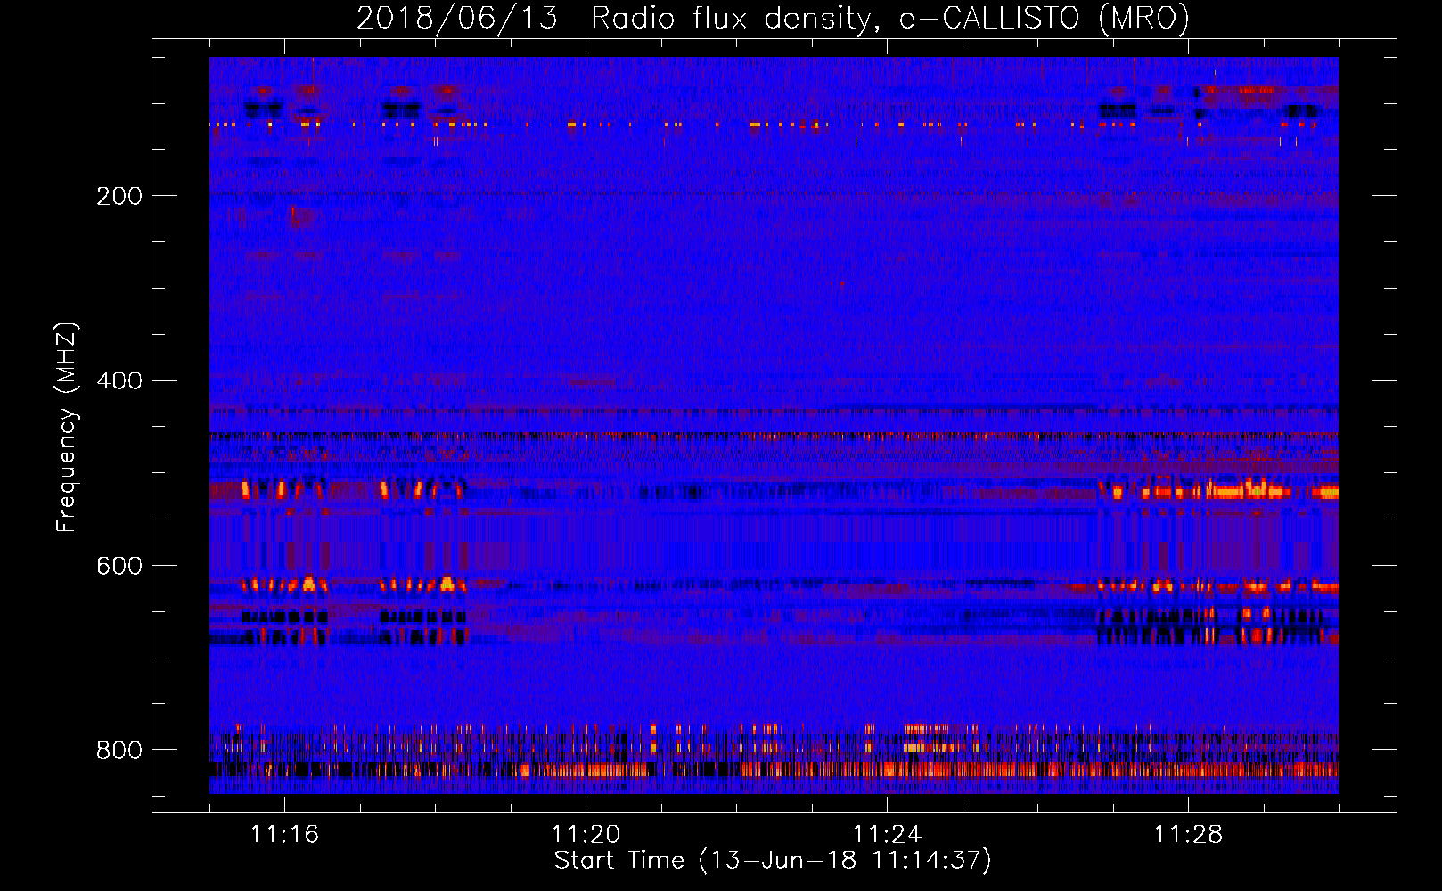Click the 600 frequency tick label
This screenshot has width=1442, height=891.
click(x=119, y=567)
